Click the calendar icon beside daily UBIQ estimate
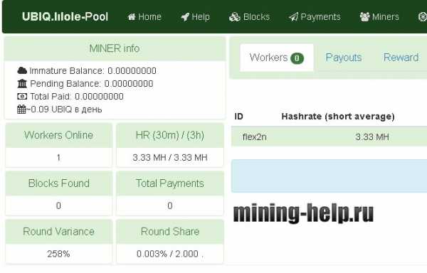Screen dimensions: 427x273 22,109
